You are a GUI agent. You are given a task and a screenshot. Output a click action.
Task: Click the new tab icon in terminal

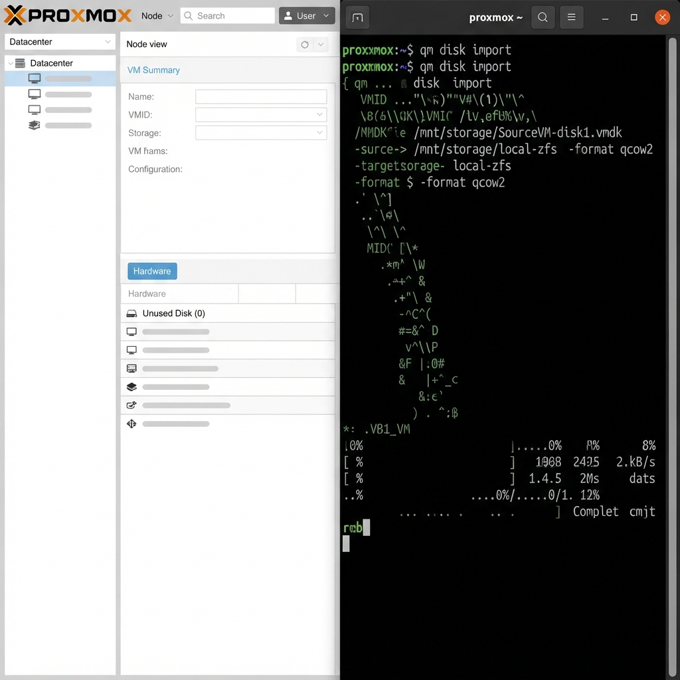[x=357, y=18]
